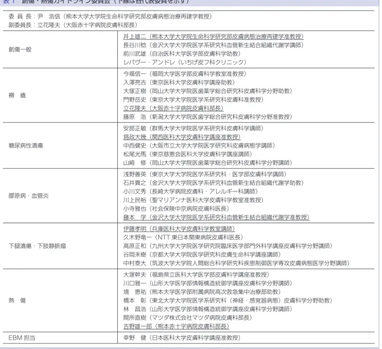
Task: Click the 委員長 尹 浩信 line
Action: click(x=110, y=17)
